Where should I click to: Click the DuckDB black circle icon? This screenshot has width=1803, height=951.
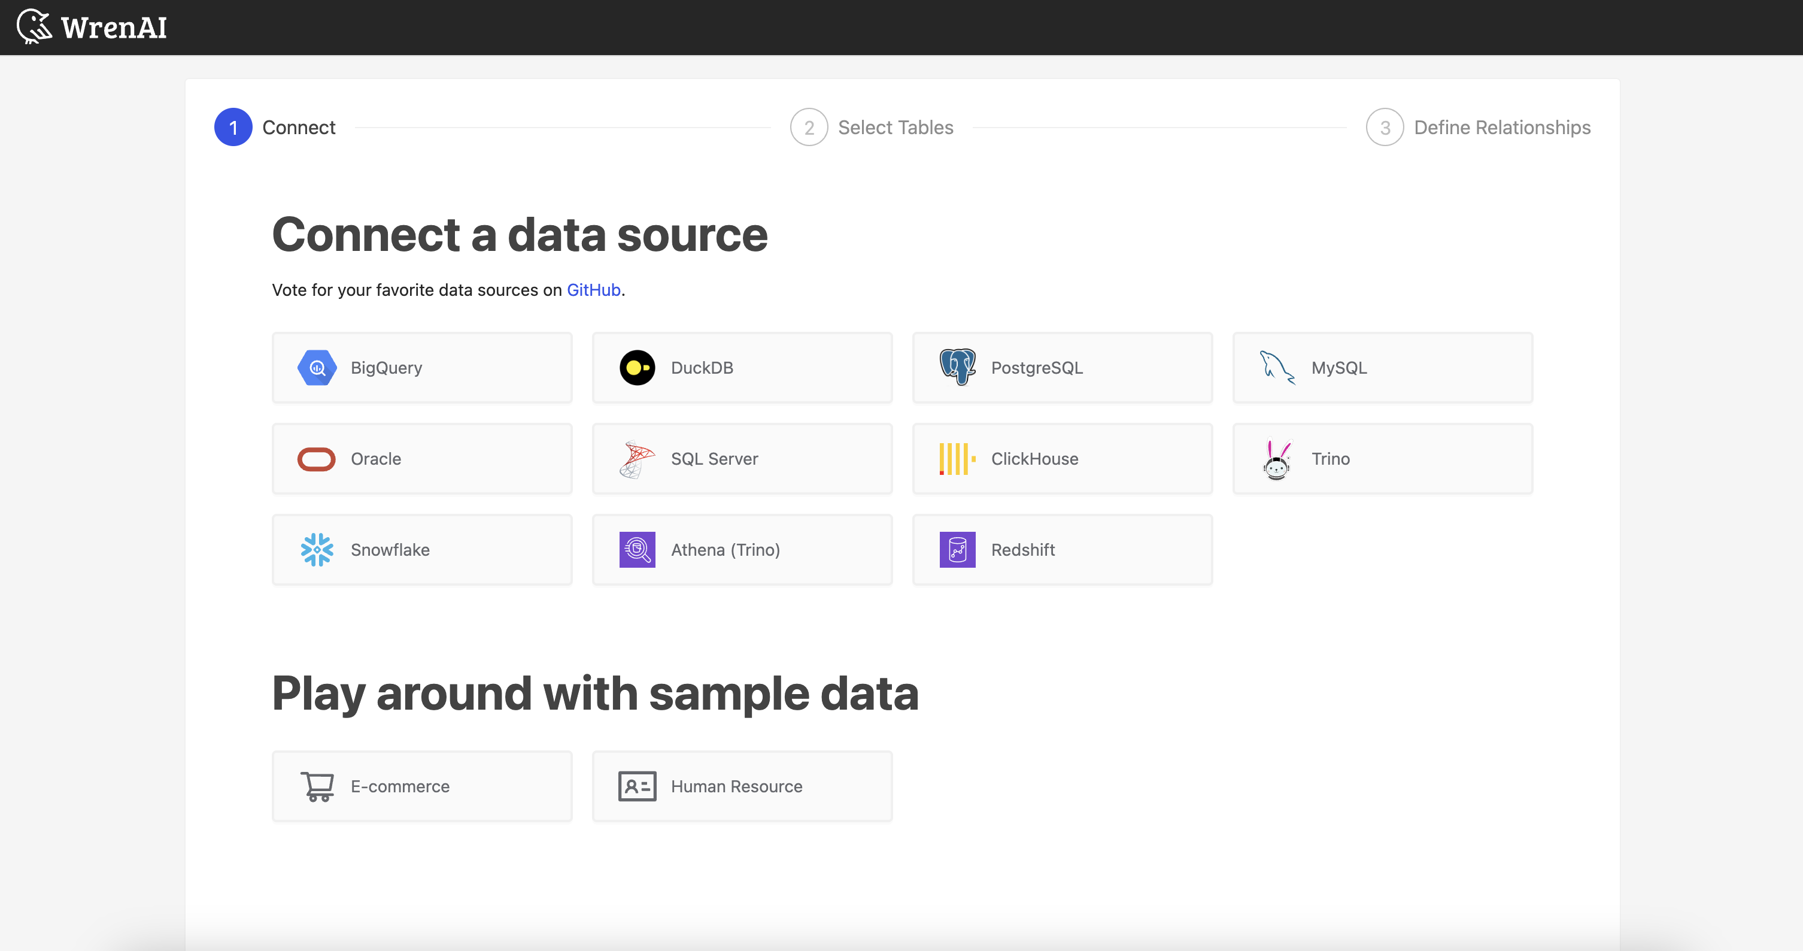pos(637,368)
